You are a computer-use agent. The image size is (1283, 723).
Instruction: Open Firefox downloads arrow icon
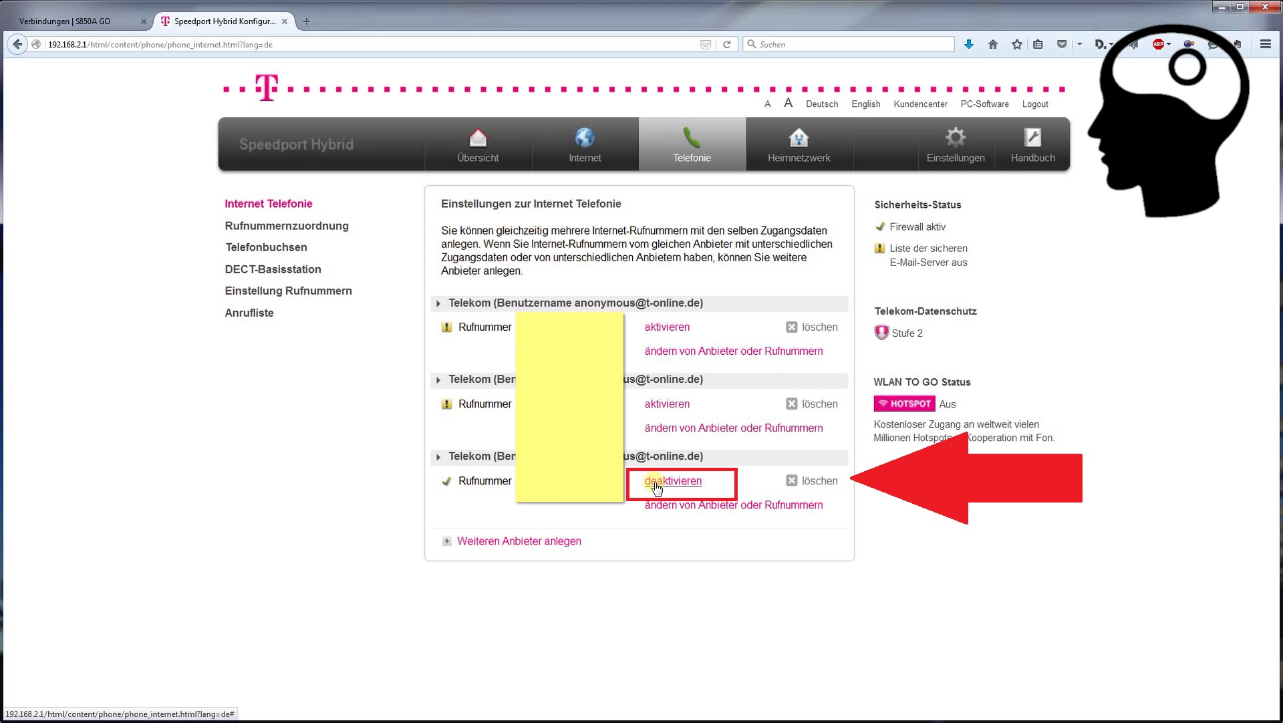coord(969,44)
